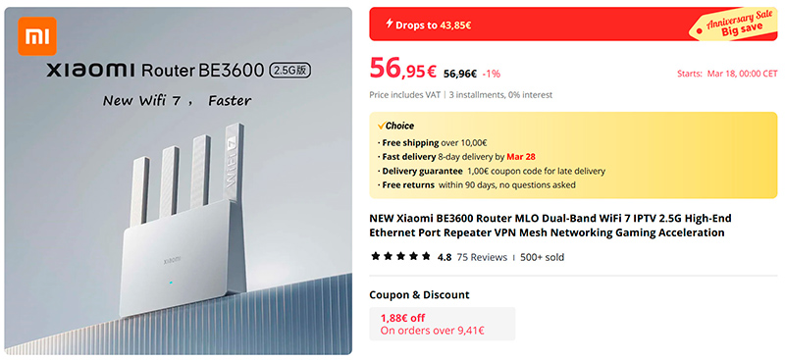Click the Fast delivery Mar 28 line
Image resolution: width=785 pixels, height=360 pixels.
click(456, 157)
